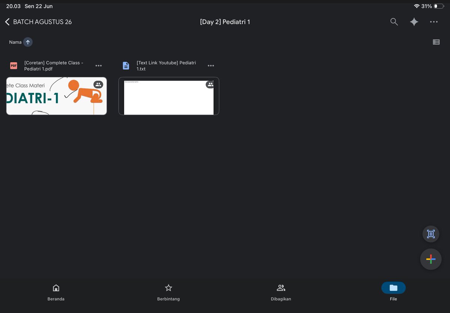450x313 pixels.
Task: Go to Beranda tab
Action: point(56,292)
